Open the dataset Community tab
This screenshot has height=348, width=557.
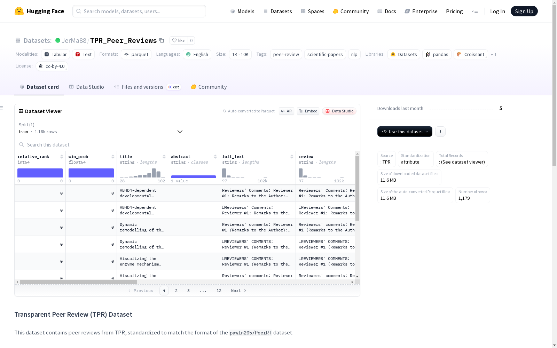click(x=209, y=87)
